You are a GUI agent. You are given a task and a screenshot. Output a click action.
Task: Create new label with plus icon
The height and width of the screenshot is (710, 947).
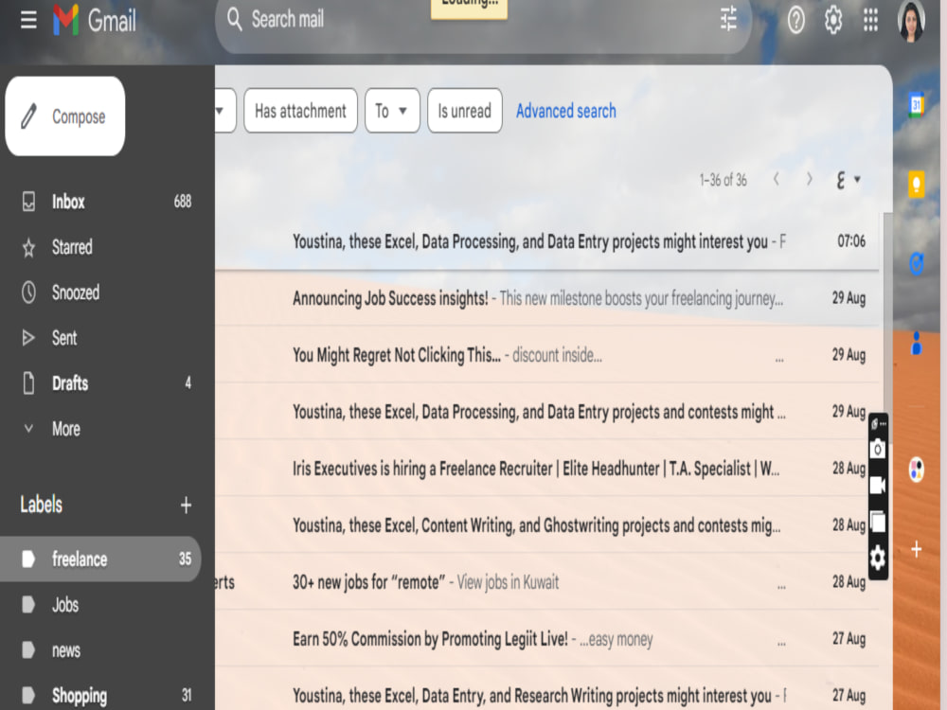(186, 505)
